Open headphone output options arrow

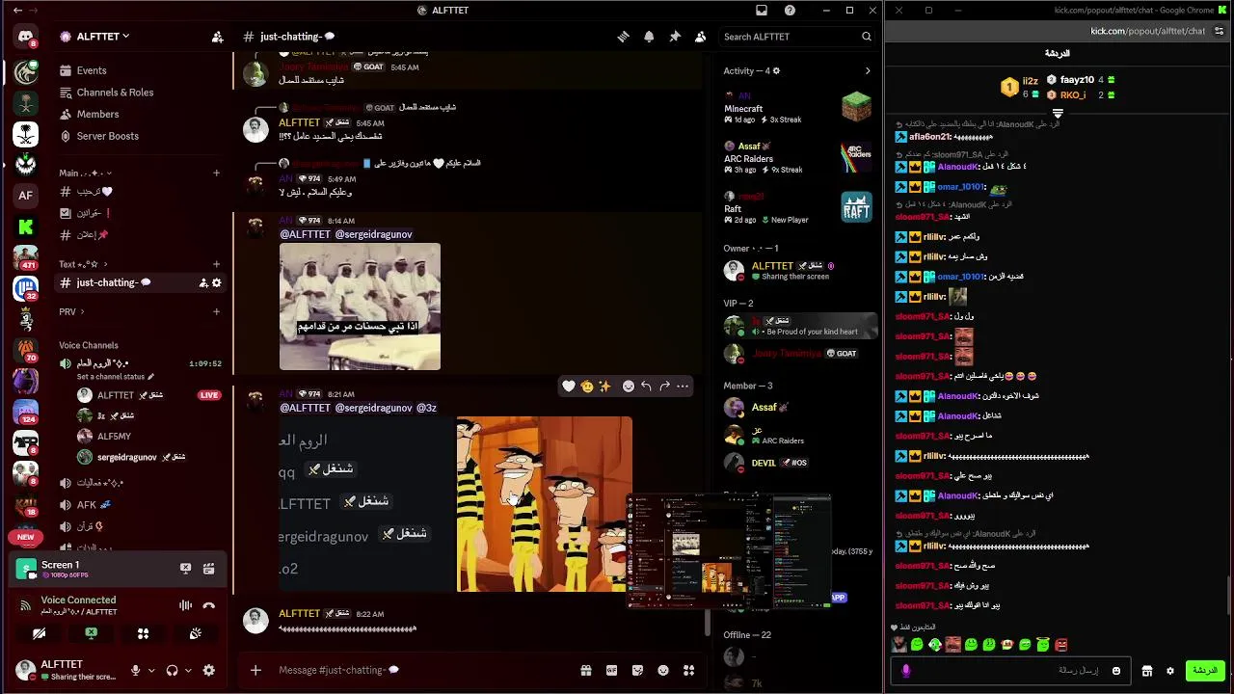(x=188, y=670)
